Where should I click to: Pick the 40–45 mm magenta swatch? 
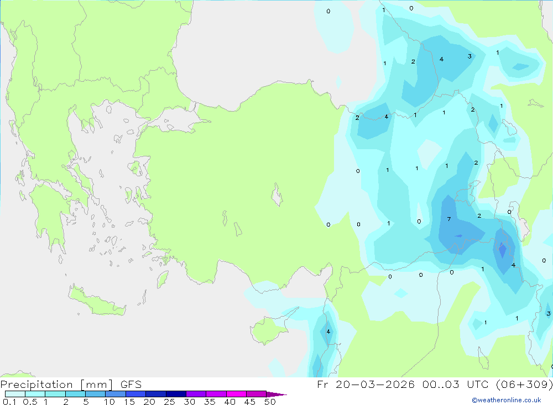[236, 394]
